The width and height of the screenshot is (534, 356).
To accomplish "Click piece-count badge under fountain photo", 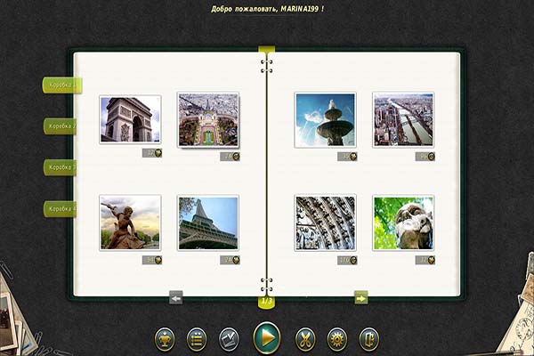I will (x=347, y=157).
